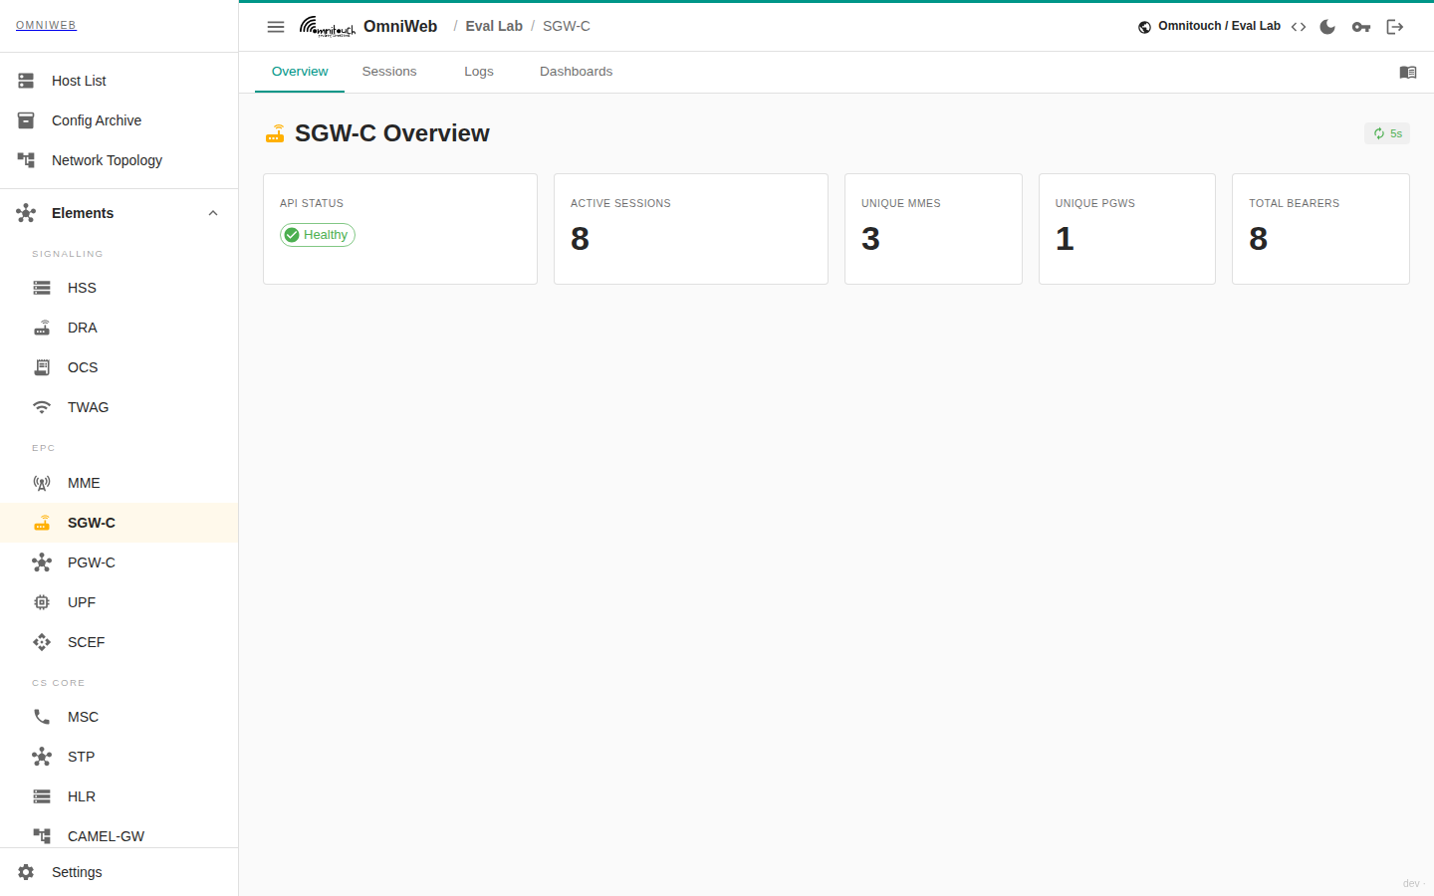Click the Unique MMEs card
Screen dimensions: 1434x896
click(933, 229)
